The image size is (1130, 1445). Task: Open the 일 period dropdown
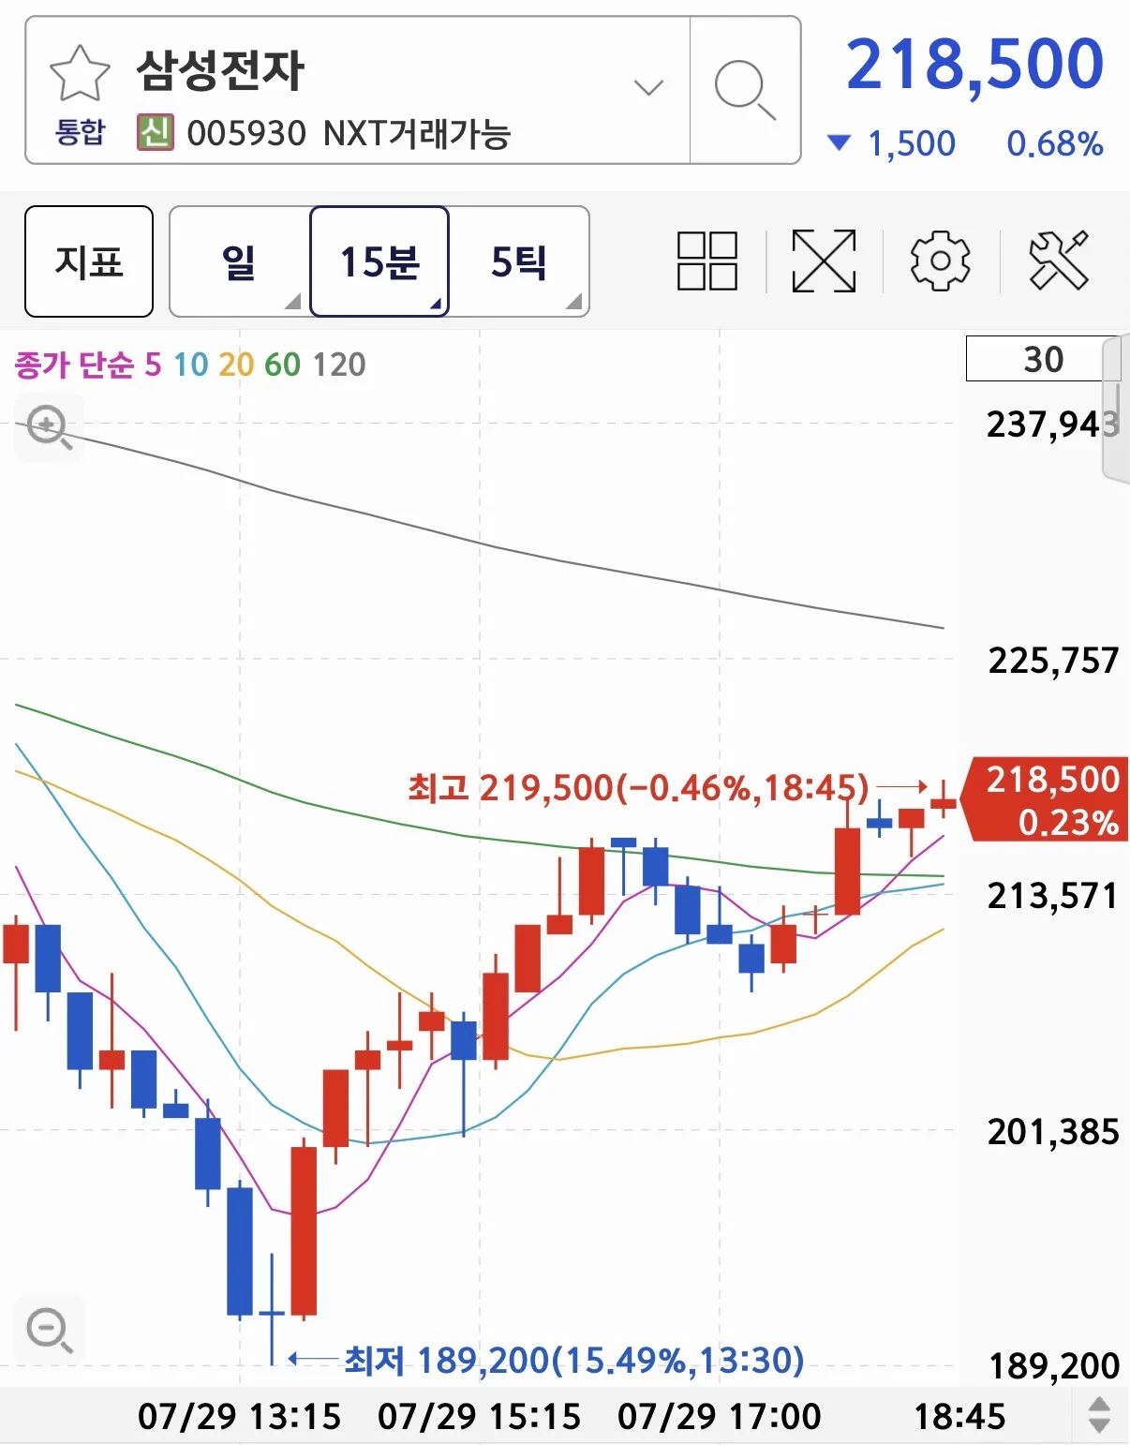coord(239,261)
